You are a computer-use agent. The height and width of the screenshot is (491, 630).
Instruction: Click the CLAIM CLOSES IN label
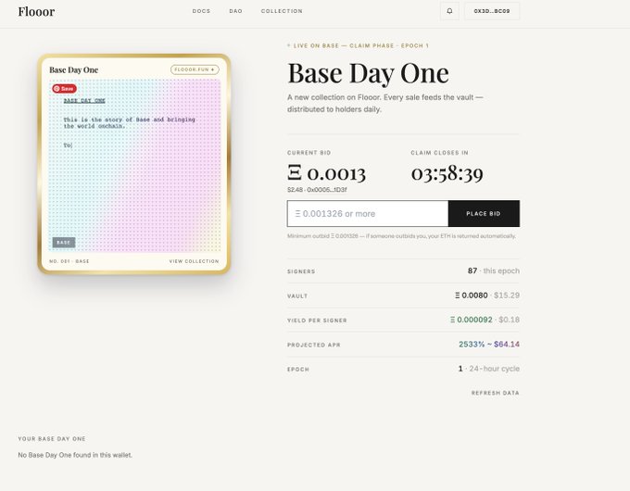click(x=439, y=153)
